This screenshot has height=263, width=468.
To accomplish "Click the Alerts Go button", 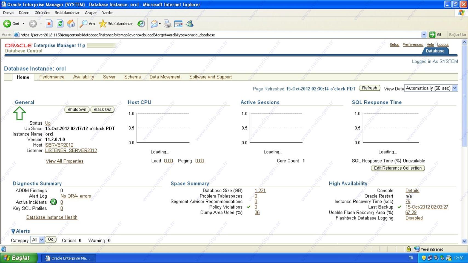I will tap(51, 239).
